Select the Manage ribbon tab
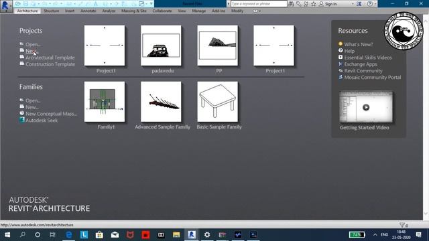429x241 pixels. coord(199,11)
